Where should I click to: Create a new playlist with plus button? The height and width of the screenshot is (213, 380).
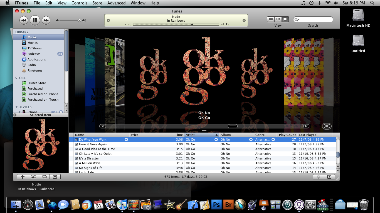click(23, 177)
